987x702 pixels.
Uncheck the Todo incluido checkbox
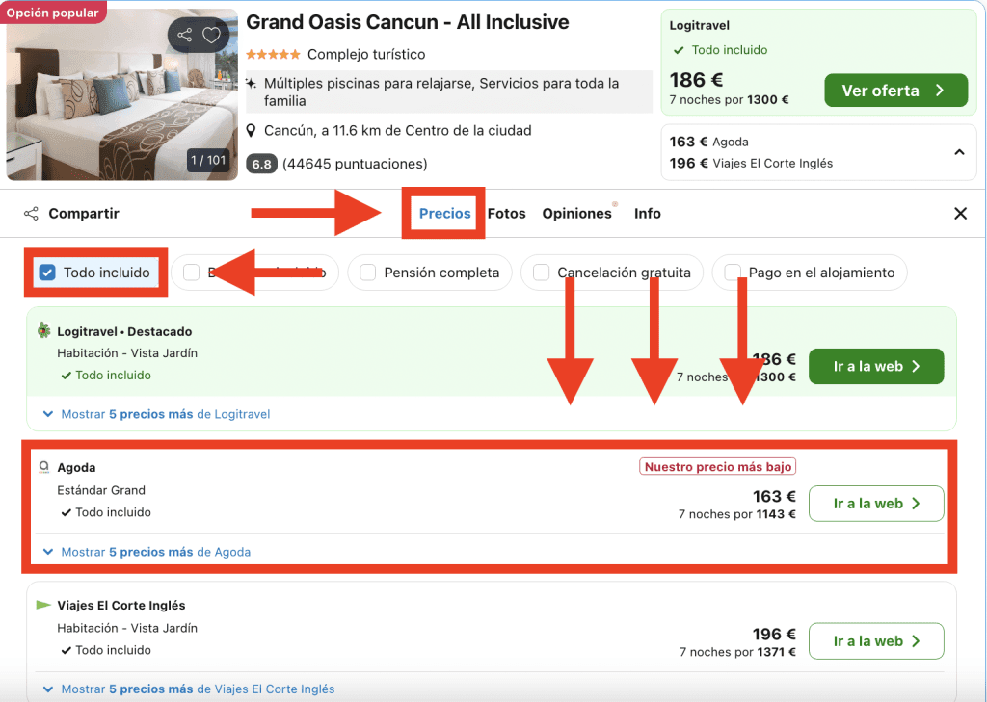(x=47, y=273)
